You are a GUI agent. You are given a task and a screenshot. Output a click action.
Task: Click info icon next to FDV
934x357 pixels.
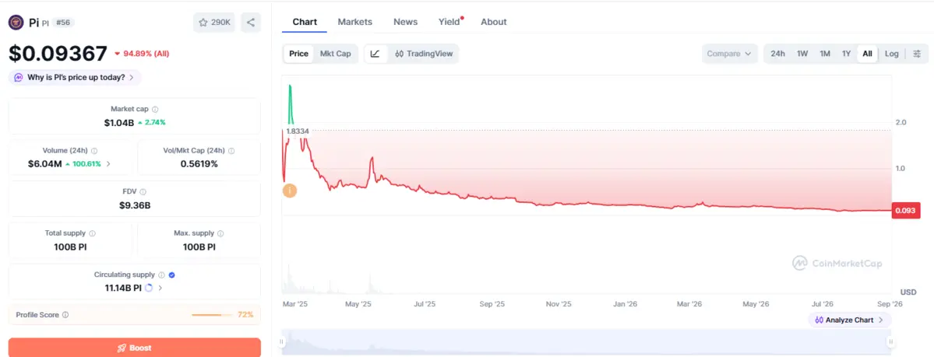[143, 192]
